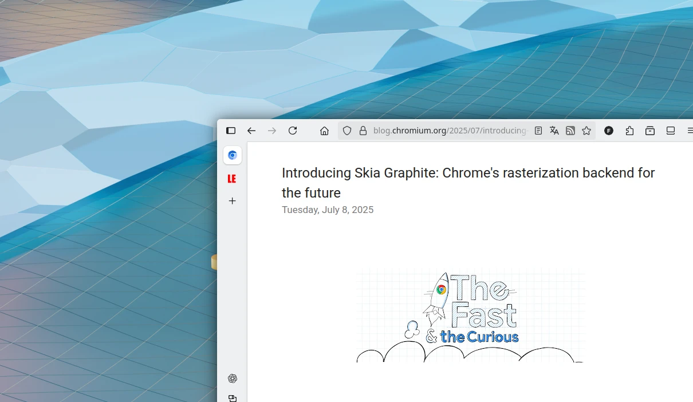Go to your homepage with the home icon
Screen dimensions: 693x402
click(x=324, y=131)
